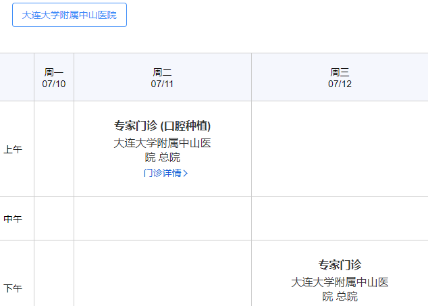Click the 大连大学附属中山医院 hospital button
The image size is (428, 306).
click(70, 15)
